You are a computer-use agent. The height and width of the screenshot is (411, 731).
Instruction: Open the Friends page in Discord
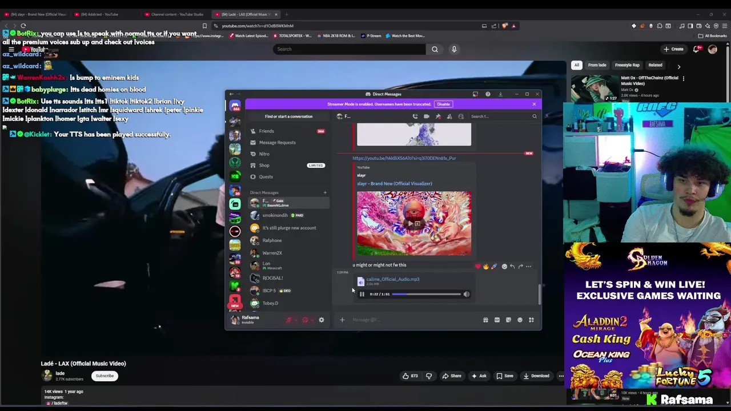[288, 131]
